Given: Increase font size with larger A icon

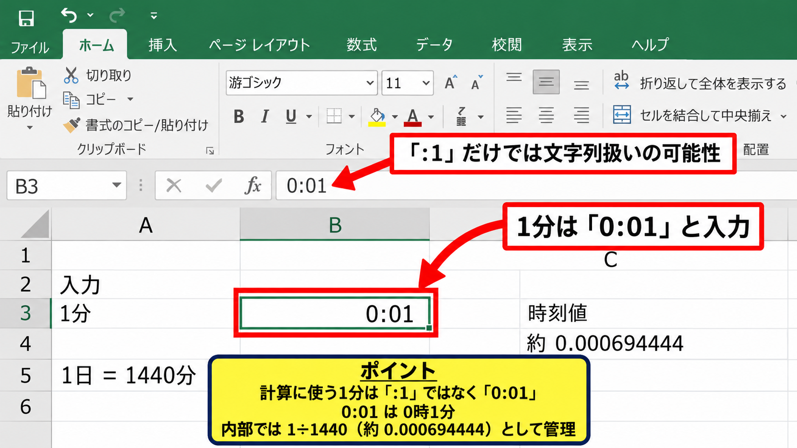Looking at the screenshot, I should tap(450, 83).
